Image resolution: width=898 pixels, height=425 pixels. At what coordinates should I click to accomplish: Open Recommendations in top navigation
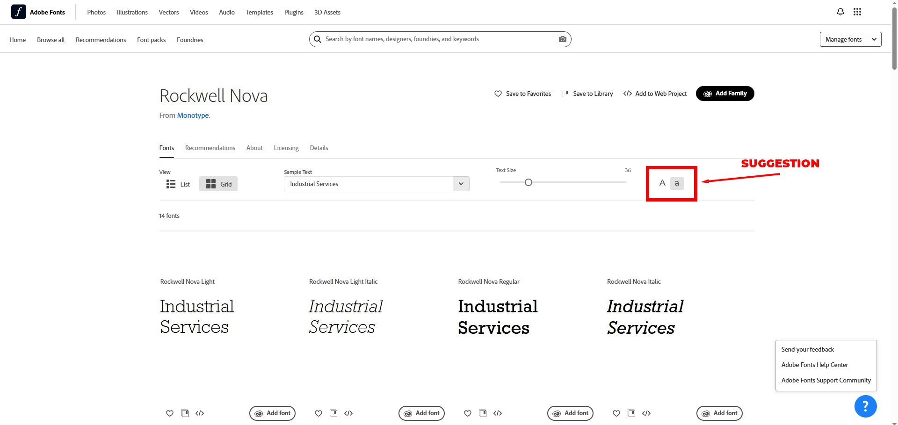point(101,40)
